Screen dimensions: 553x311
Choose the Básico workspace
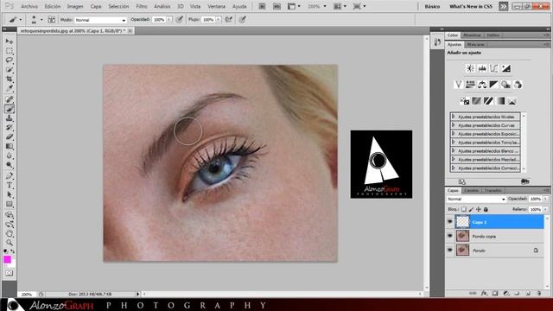click(x=432, y=6)
